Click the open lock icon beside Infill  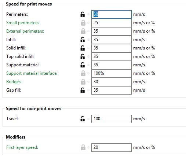tap(83, 40)
